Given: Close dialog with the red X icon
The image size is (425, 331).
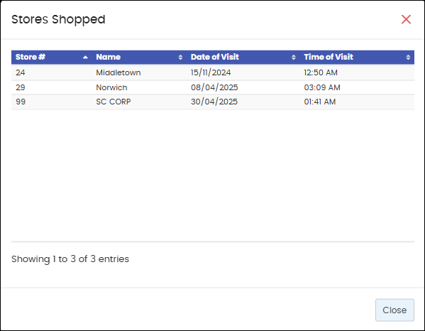Looking at the screenshot, I should (x=406, y=19).
